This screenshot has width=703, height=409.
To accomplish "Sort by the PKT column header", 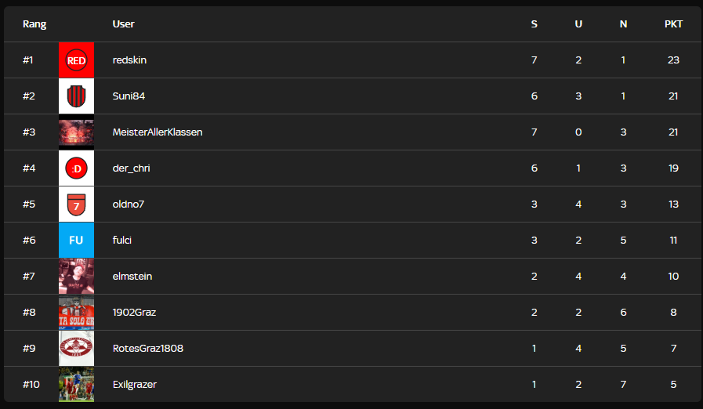I will pos(673,24).
